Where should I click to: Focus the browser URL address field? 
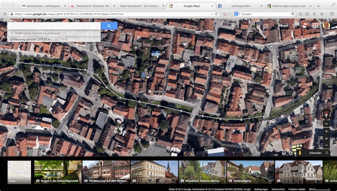tap(112, 14)
